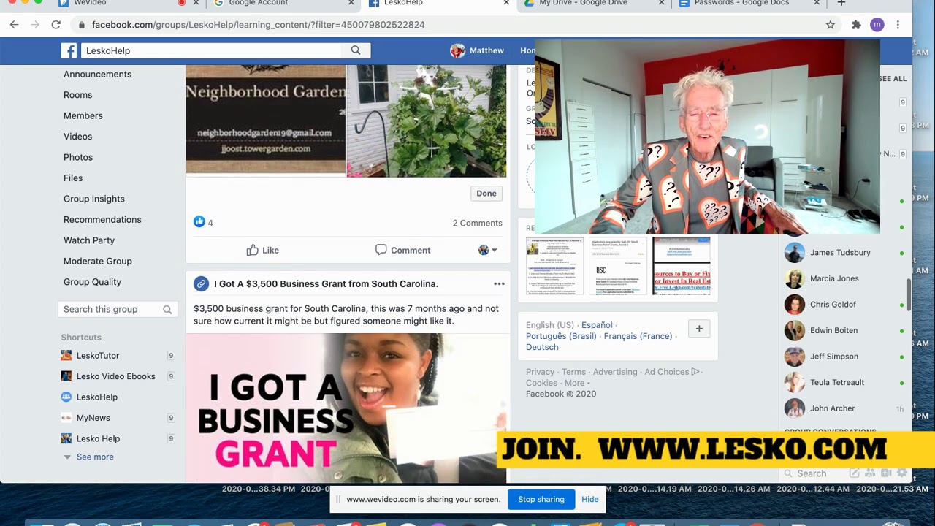The height and width of the screenshot is (526, 935).
Task: Open chat with Edwin Boiten
Action: (x=833, y=331)
